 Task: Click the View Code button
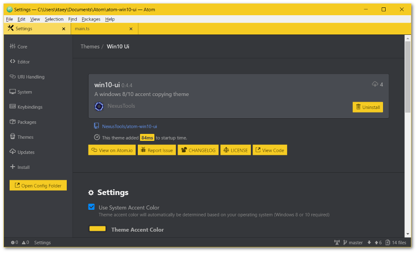(270, 150)
